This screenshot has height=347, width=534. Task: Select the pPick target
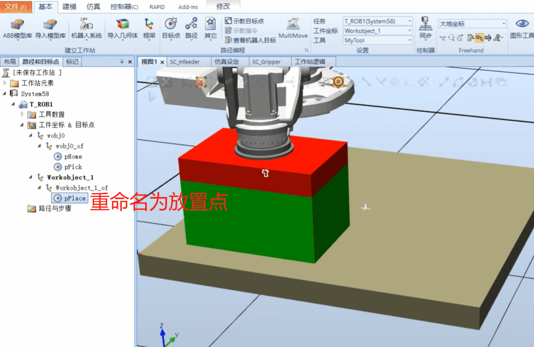tap(68, 167)
